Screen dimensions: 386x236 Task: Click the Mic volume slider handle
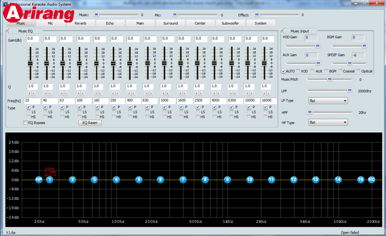pos(175,14)
